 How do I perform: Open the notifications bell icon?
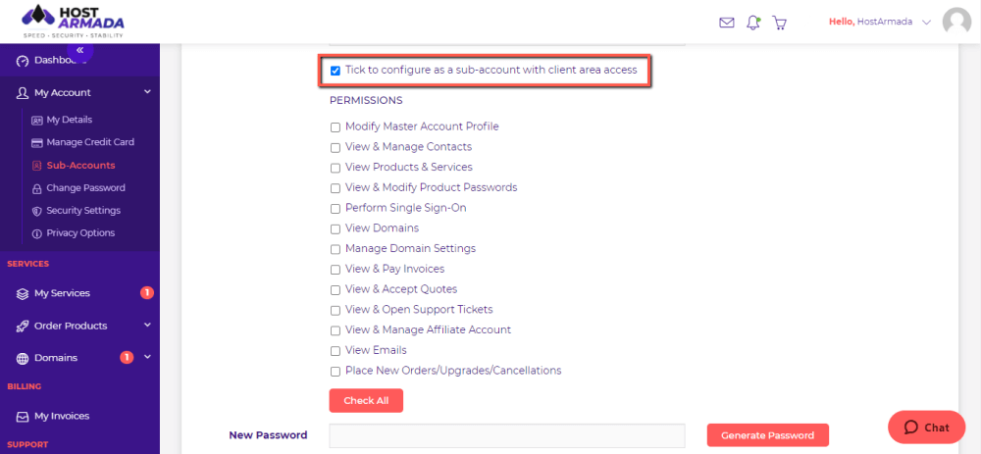click(753, 22)
